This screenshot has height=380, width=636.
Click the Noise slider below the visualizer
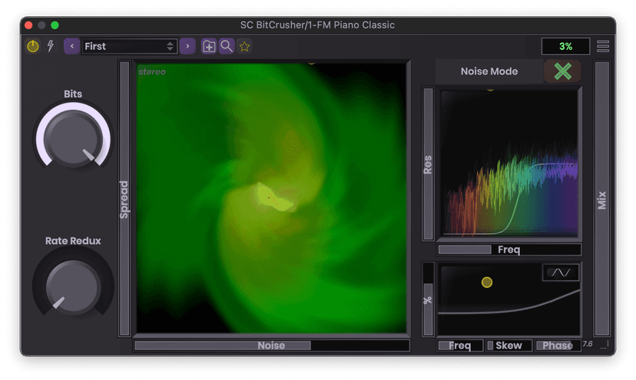pyautogui.click(x=271, y=345)
